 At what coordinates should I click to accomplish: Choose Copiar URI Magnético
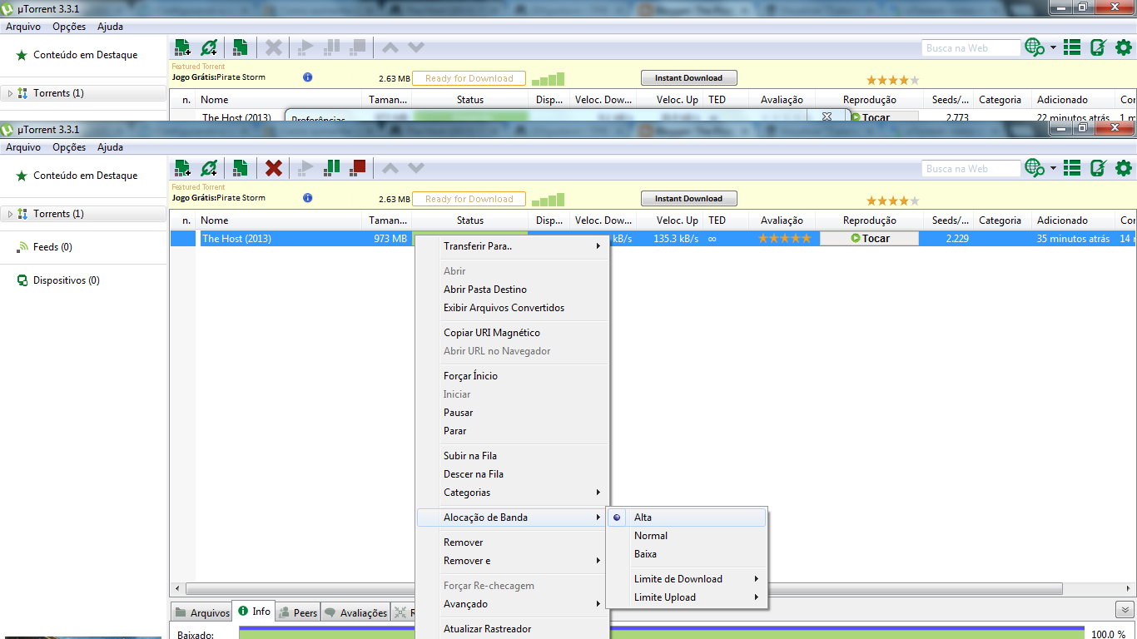[512, 333]
